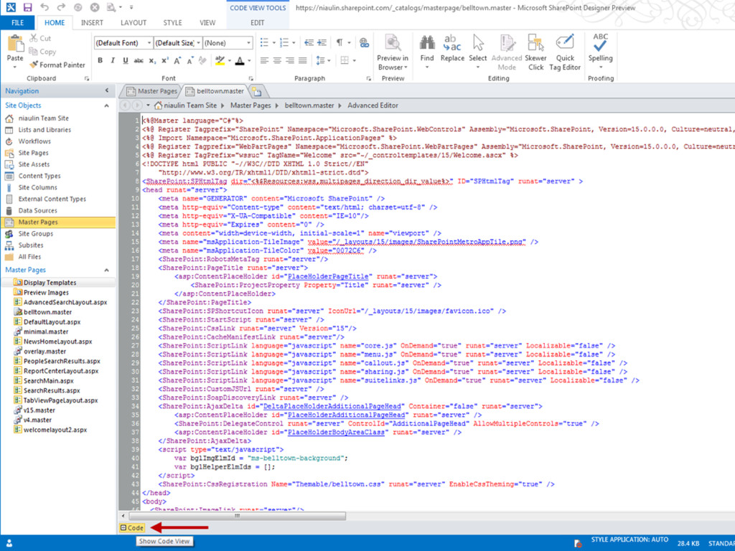Image resolution: width=735 pixels, height=551 pixels.
Task: Click the horizontal scrollbar thumb of the code editor
Action: tap(236, 516)
